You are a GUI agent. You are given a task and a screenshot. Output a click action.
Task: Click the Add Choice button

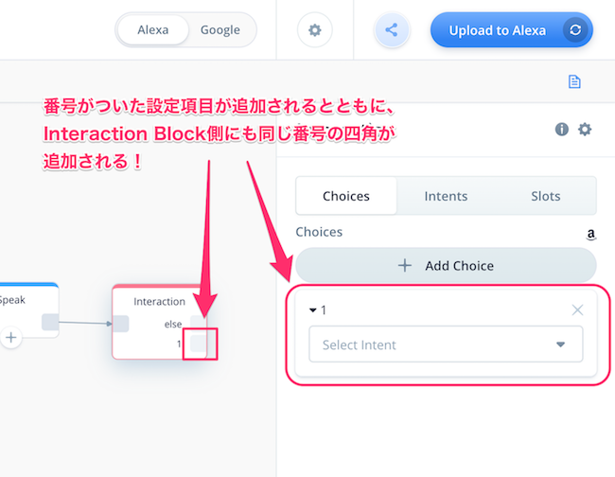coord(446,266)
